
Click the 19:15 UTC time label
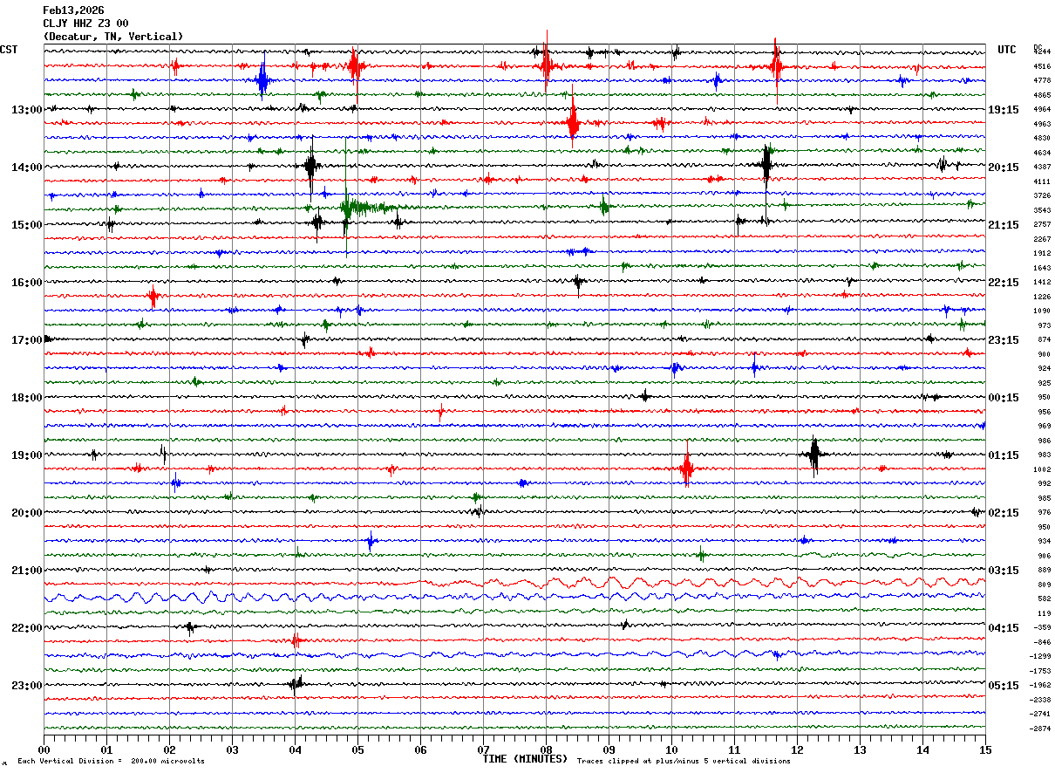click(x=1004, y=110)
